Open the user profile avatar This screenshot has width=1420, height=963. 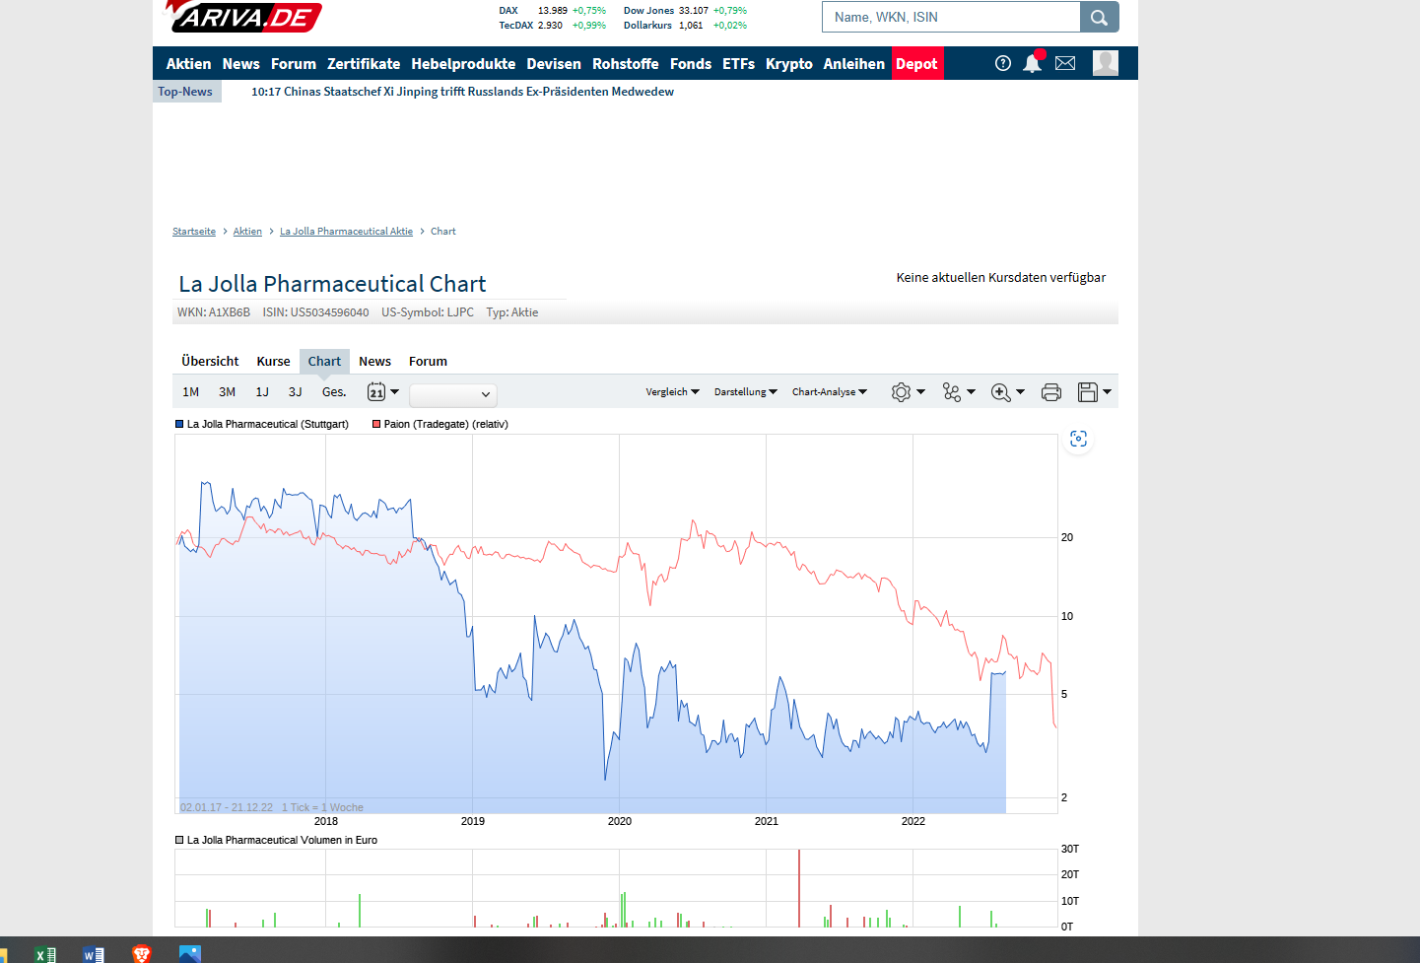click(x=1106, y=63)
